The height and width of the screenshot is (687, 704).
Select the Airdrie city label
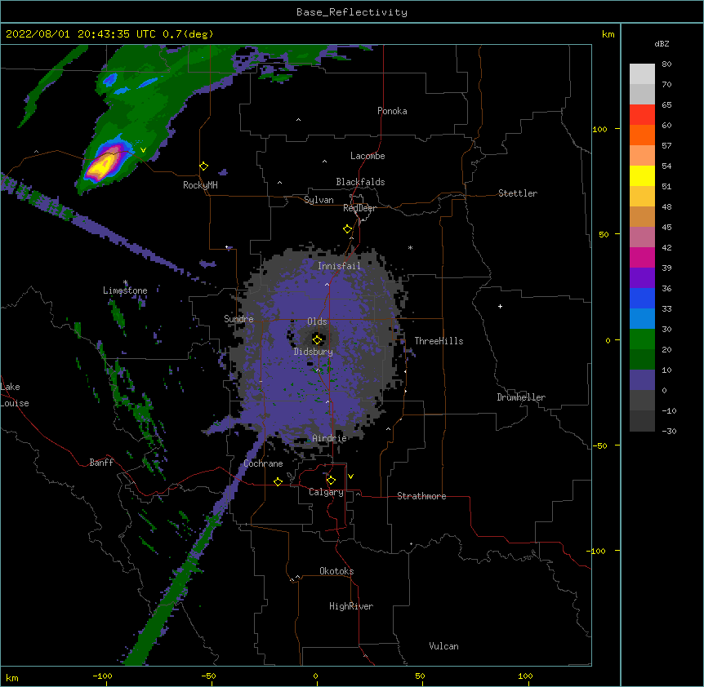coord(330,438)
